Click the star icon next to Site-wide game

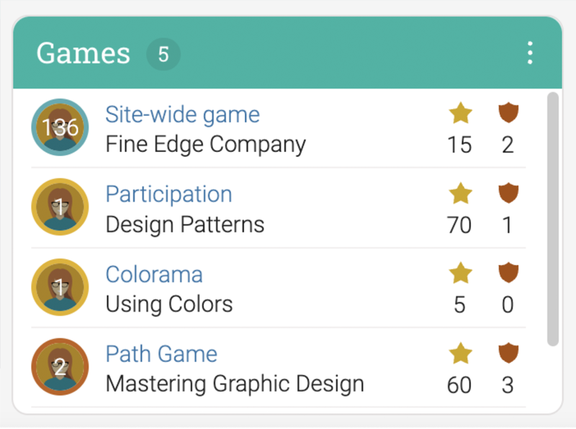coord(461,114)
